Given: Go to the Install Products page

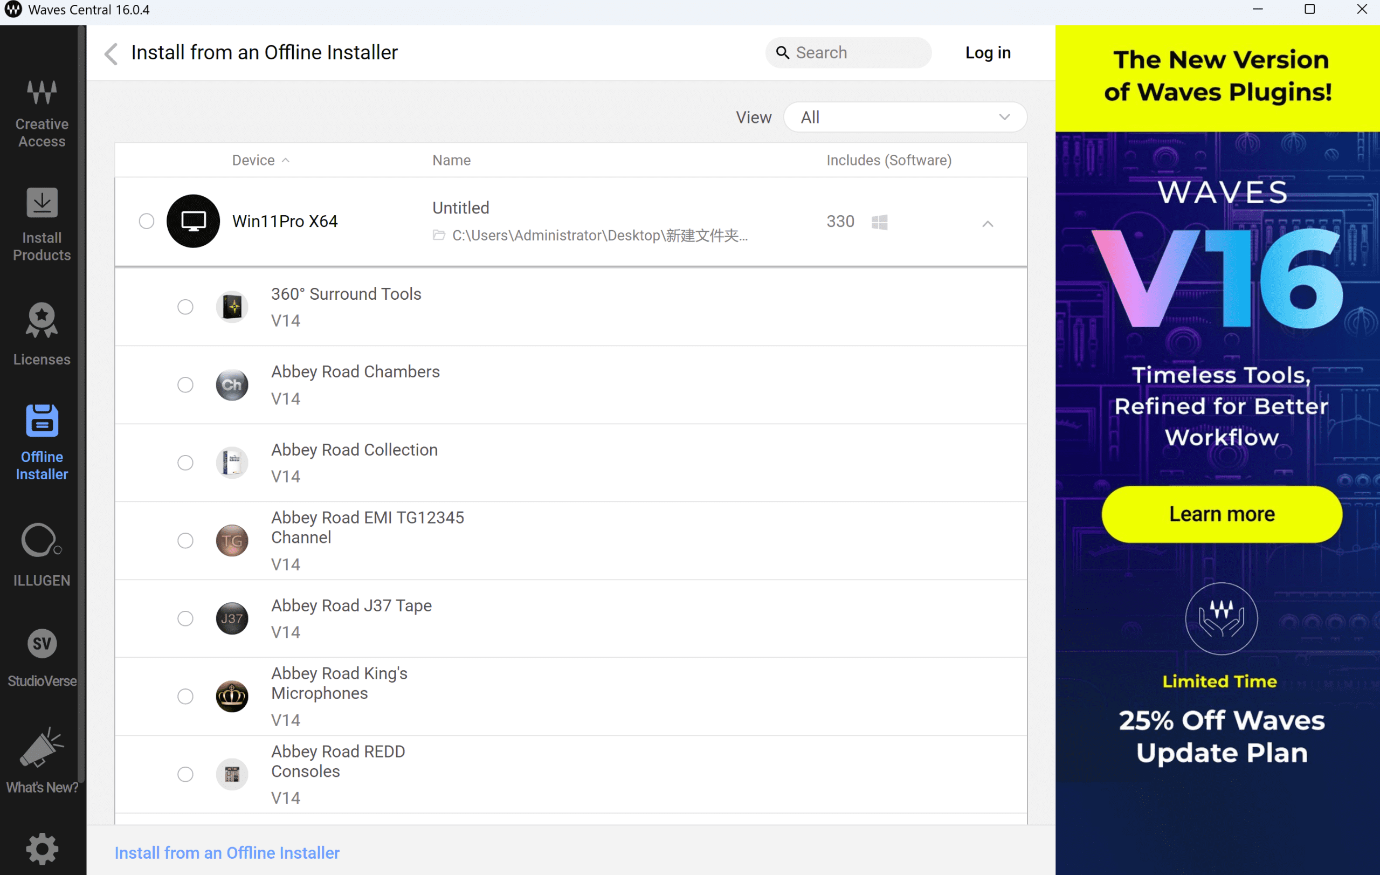Looking at the screenshot, I should click(x=42, y=224).
